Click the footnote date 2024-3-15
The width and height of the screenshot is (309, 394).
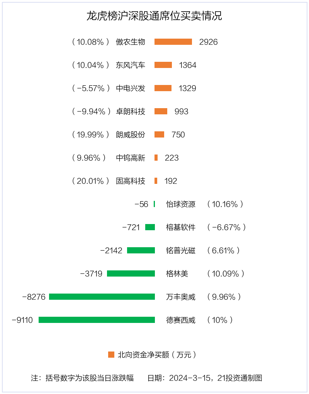point(190,378)
